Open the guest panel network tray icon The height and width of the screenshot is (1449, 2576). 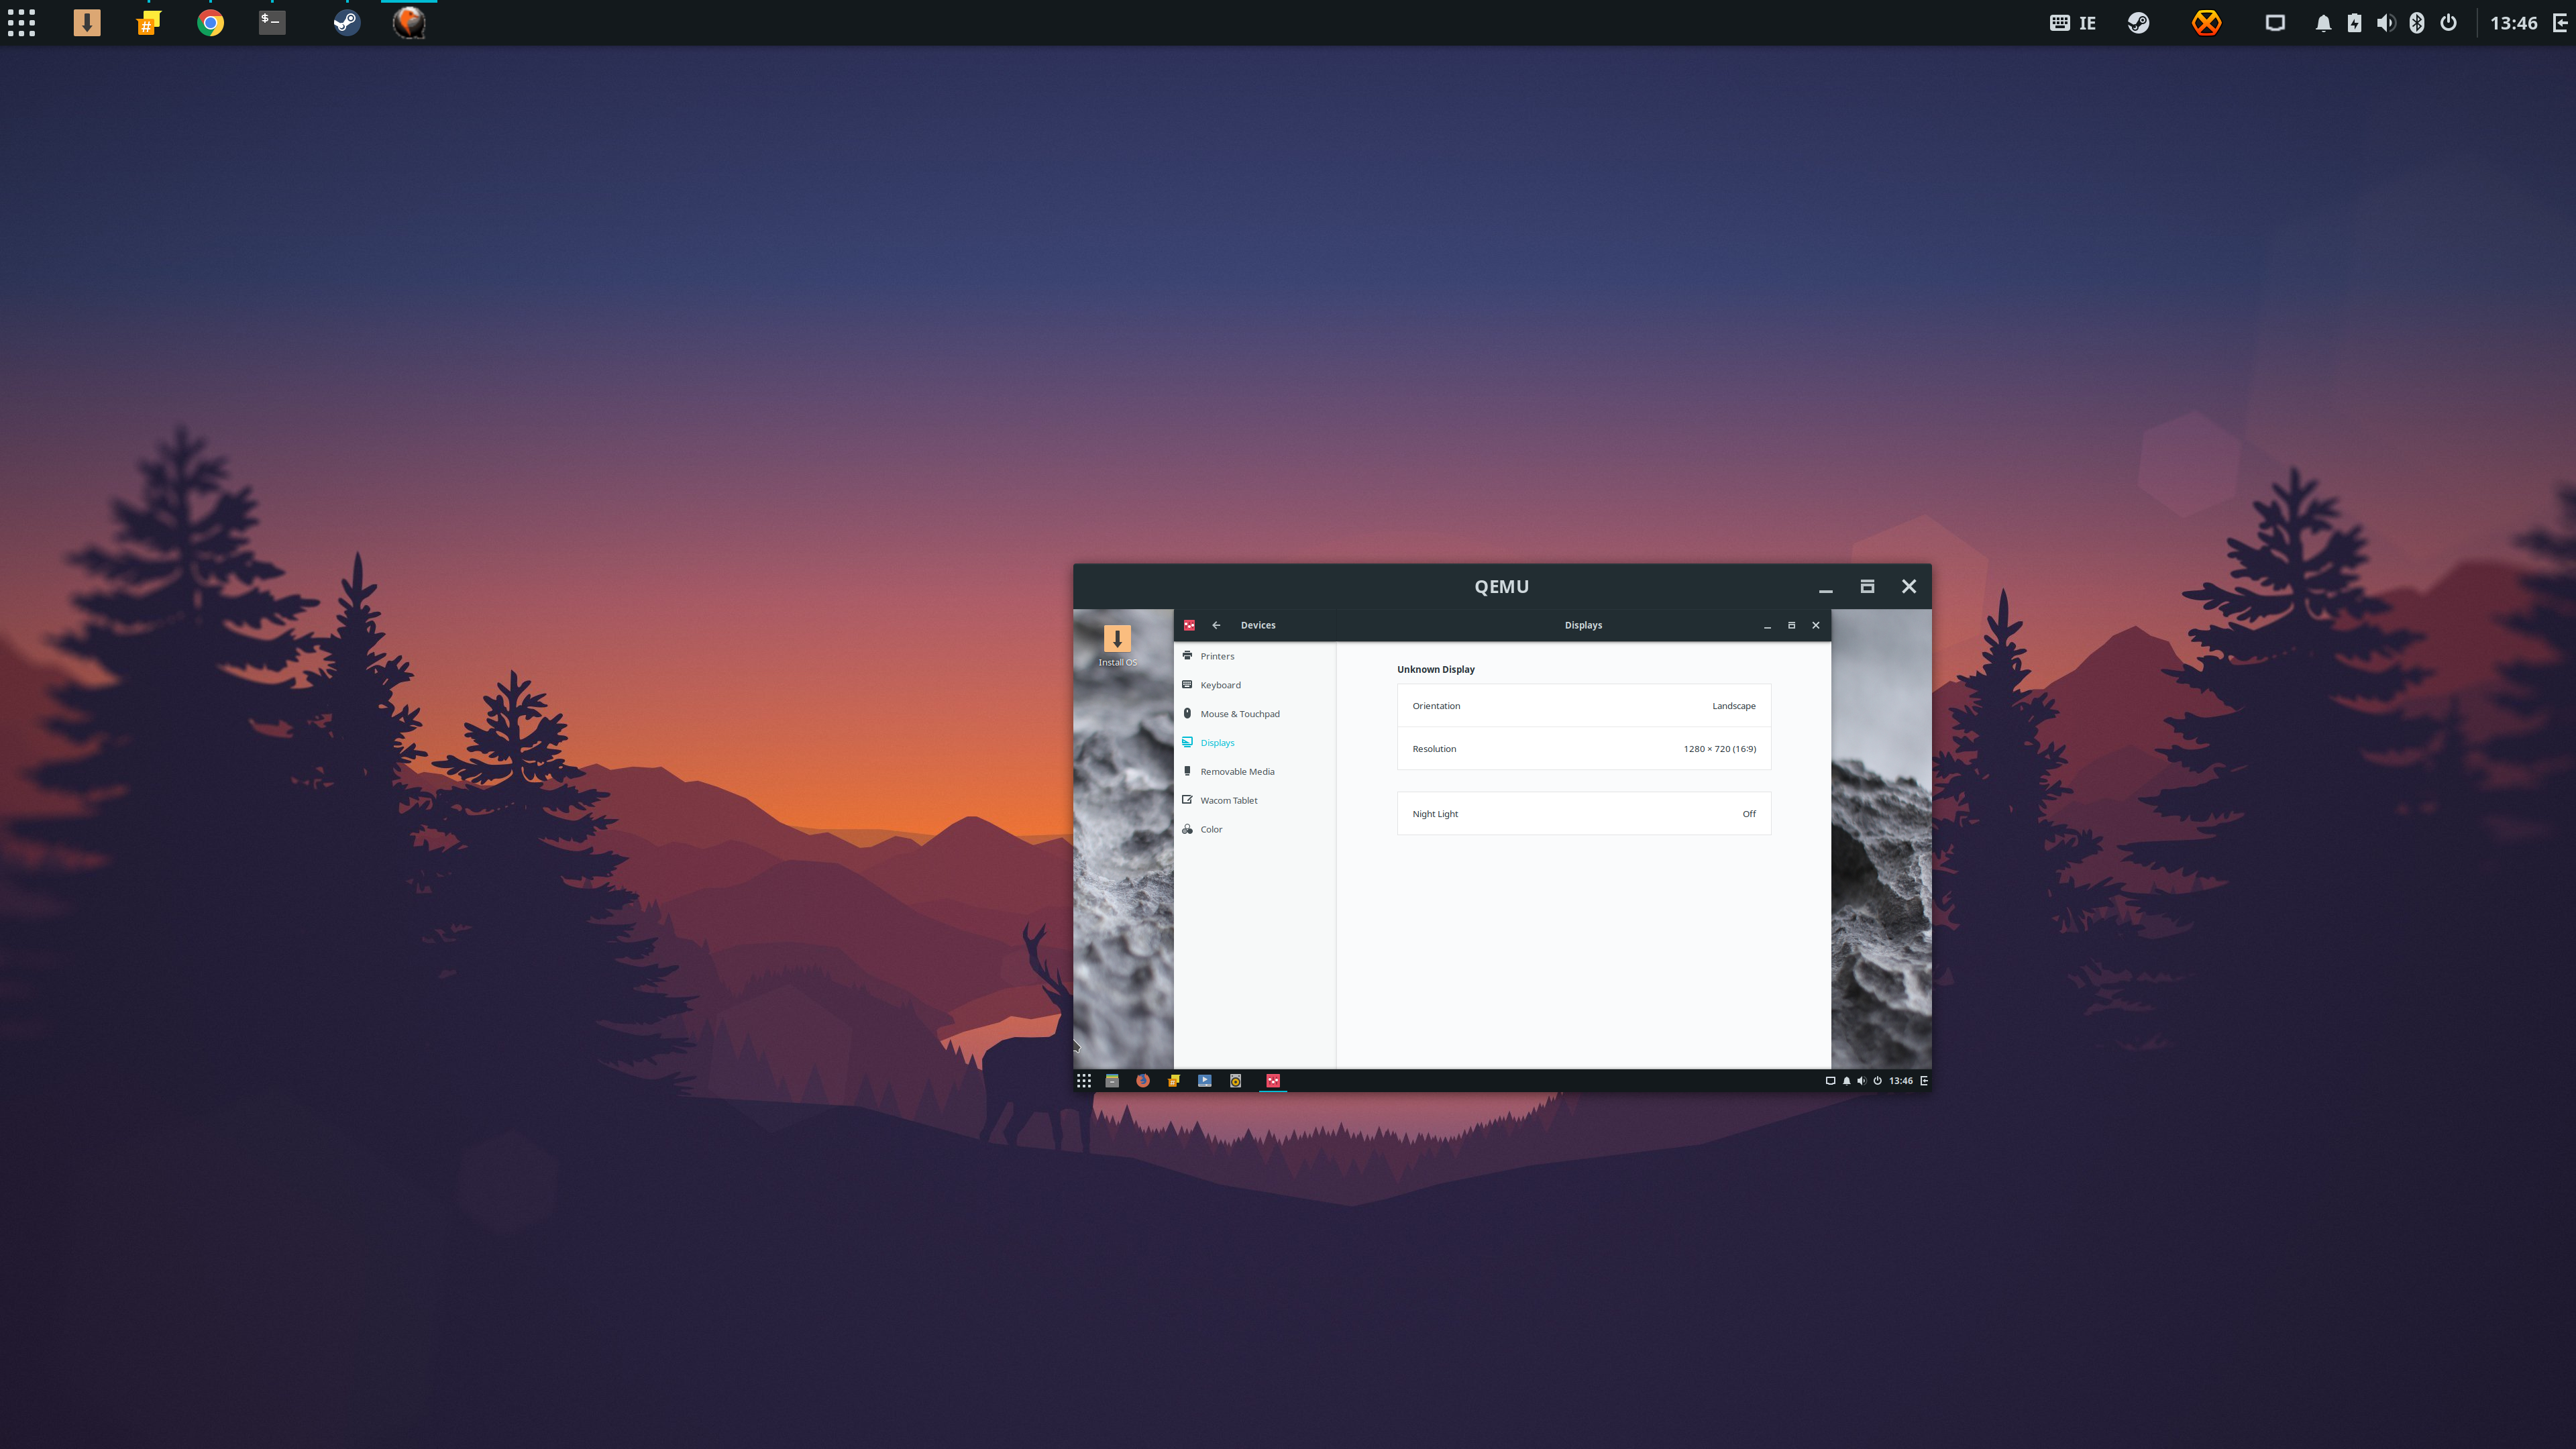tap(1830, 1081)
